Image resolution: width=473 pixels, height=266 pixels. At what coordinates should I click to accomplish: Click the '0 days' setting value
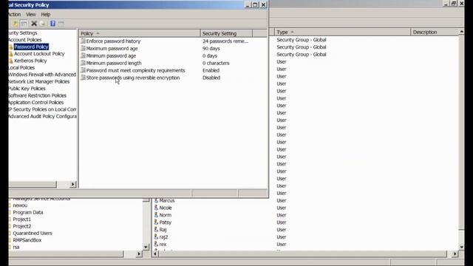coord(210,55)
